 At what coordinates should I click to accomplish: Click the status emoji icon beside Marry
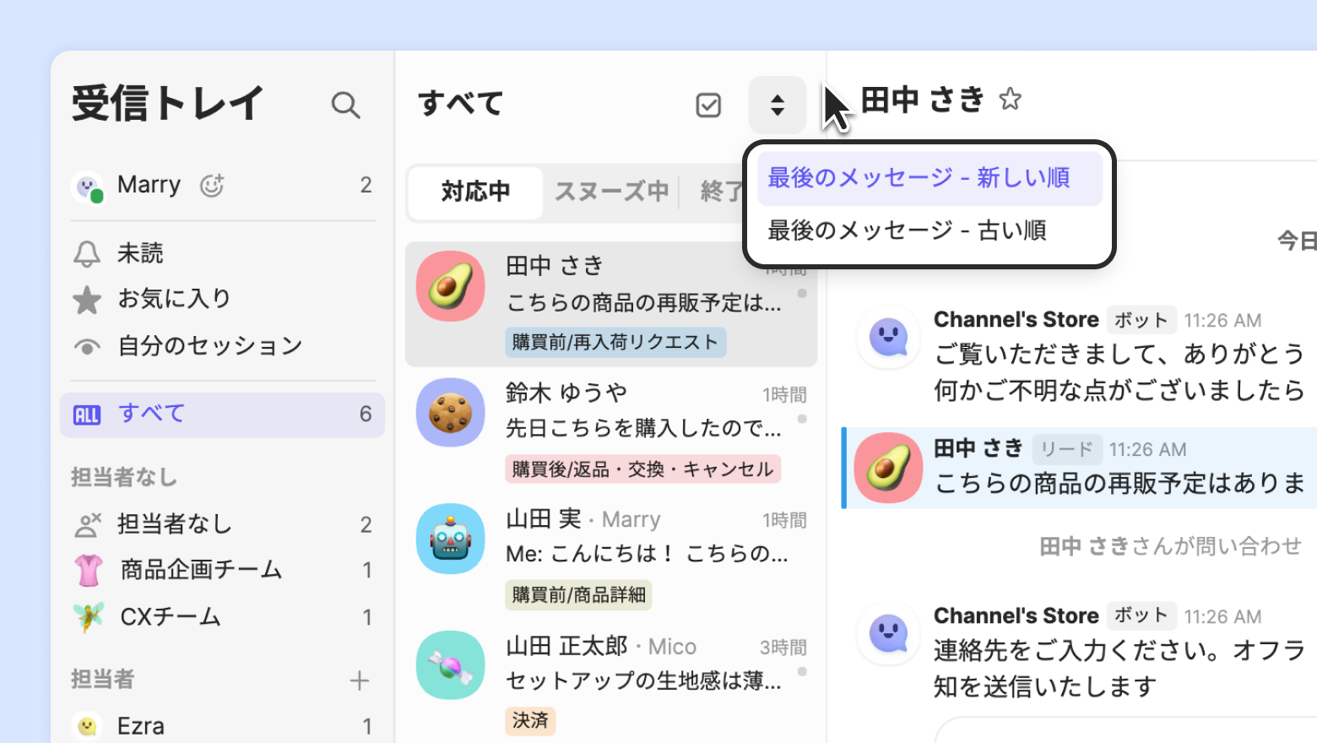click(212, 185)
